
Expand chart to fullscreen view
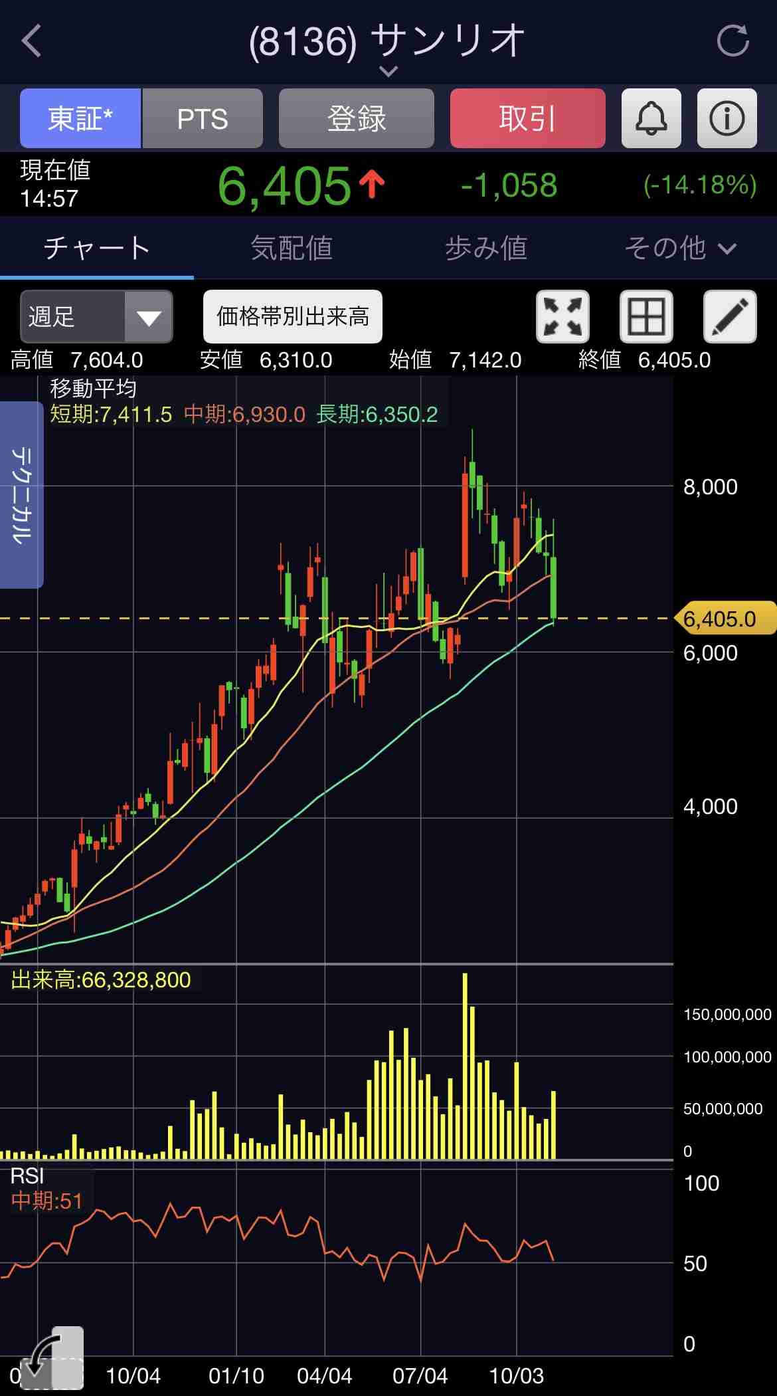point(562,316)
